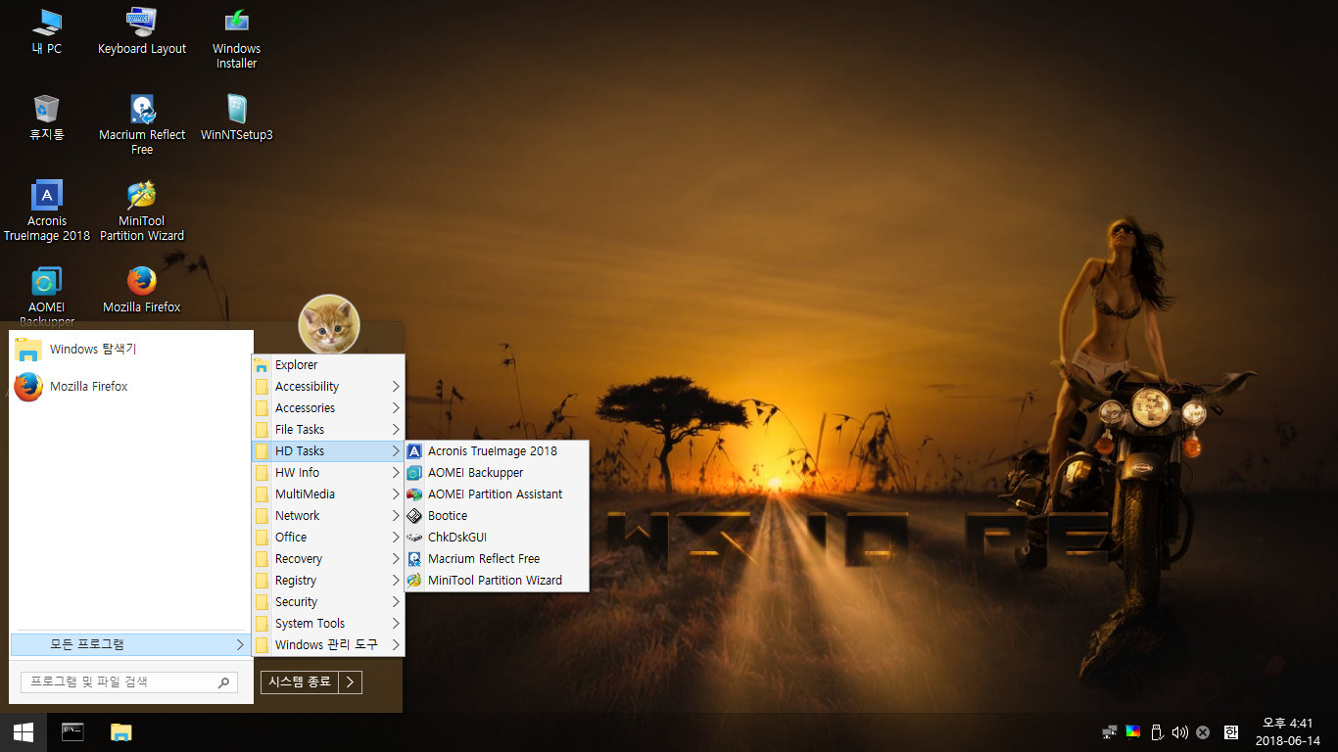Viewport: 1338px width, 752px height.
Task: Open the Registry submenu
Action: click(327, 581)
